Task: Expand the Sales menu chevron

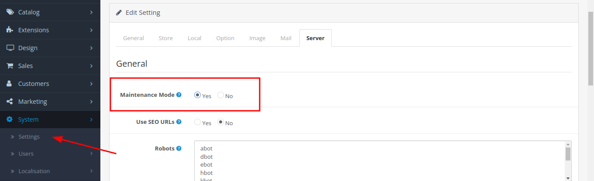Action: [91, 66]
